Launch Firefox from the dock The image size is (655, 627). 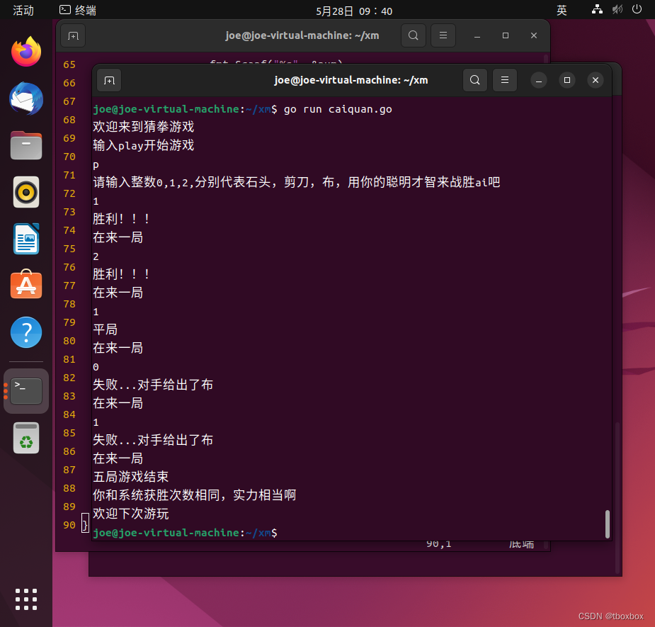(26, 52)
